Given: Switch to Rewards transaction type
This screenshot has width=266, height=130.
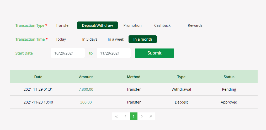Looking at the screenshot, I should 195,25.
